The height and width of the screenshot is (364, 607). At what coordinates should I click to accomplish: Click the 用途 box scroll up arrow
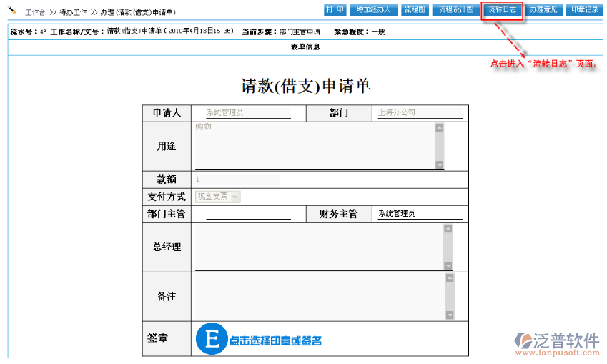pyautogui.click(x=439, y=128)
